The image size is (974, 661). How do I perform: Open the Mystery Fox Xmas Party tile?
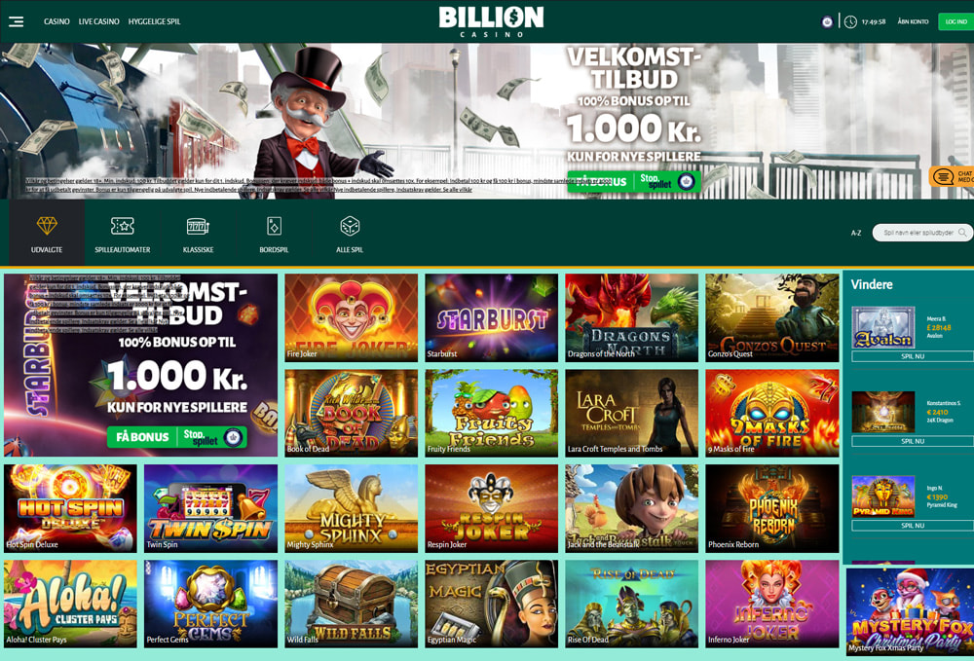tap(910, 611)
